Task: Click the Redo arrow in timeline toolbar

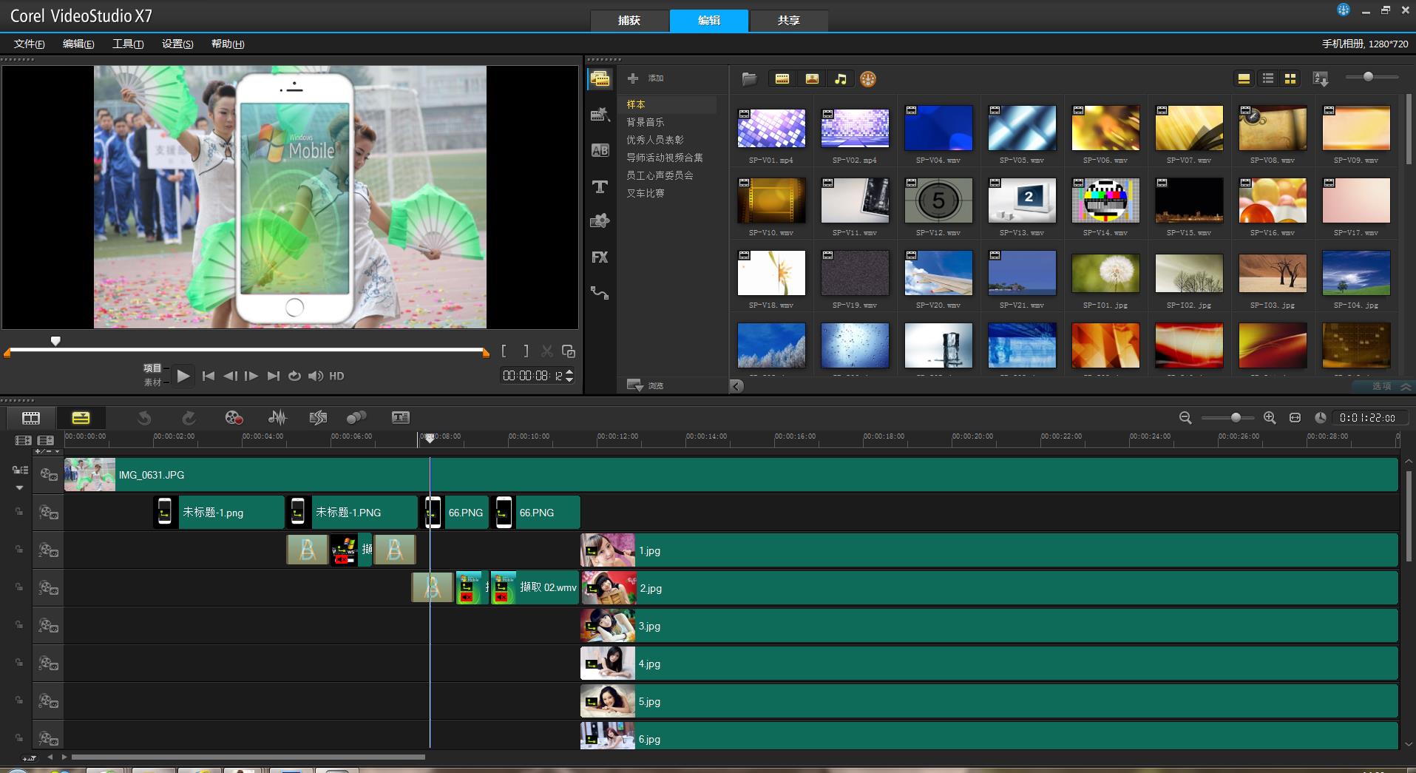Action: click(189, 418)
